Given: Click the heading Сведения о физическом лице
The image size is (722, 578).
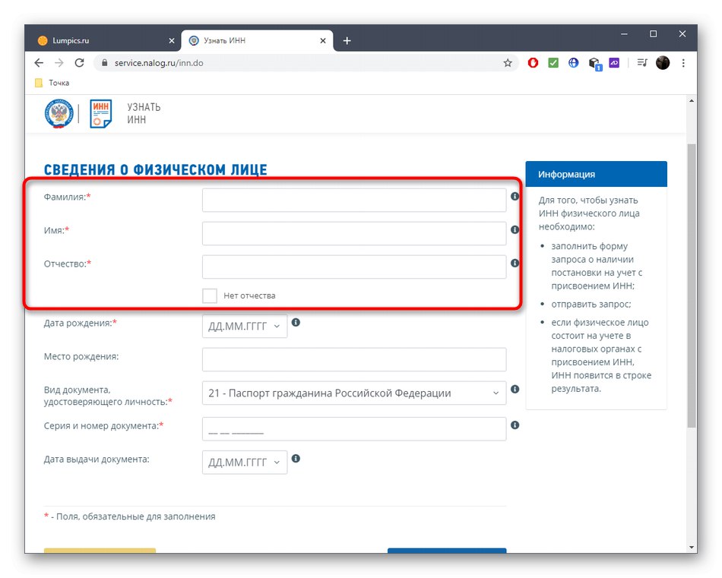Looking at the screenshot, I should tap(155, 169).
